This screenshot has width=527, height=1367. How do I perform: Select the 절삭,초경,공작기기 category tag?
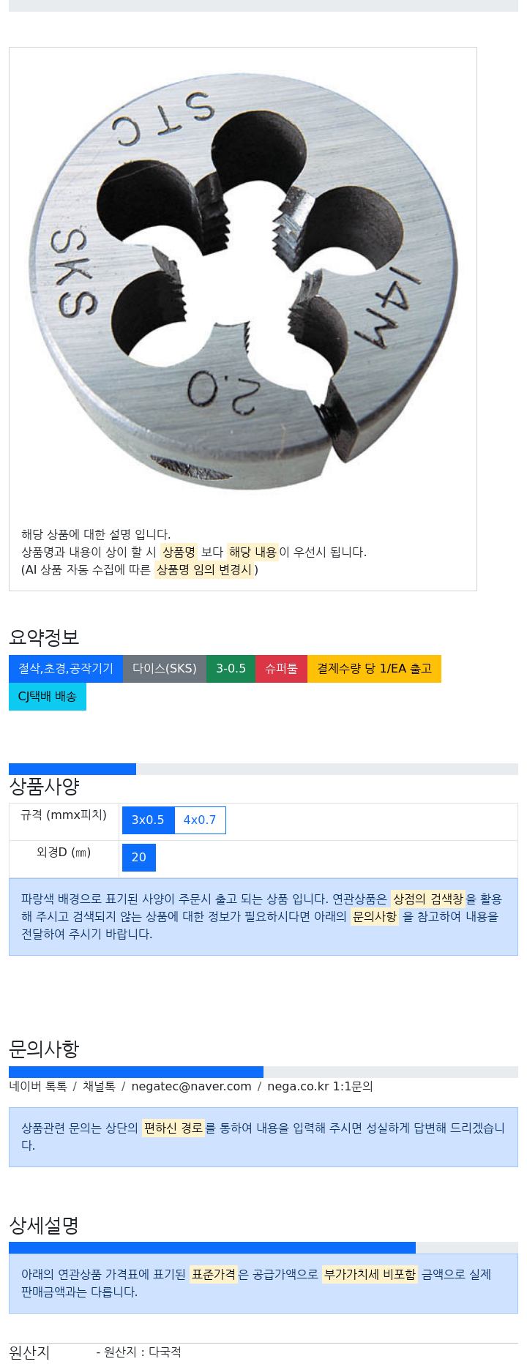(x=66, y=669)
